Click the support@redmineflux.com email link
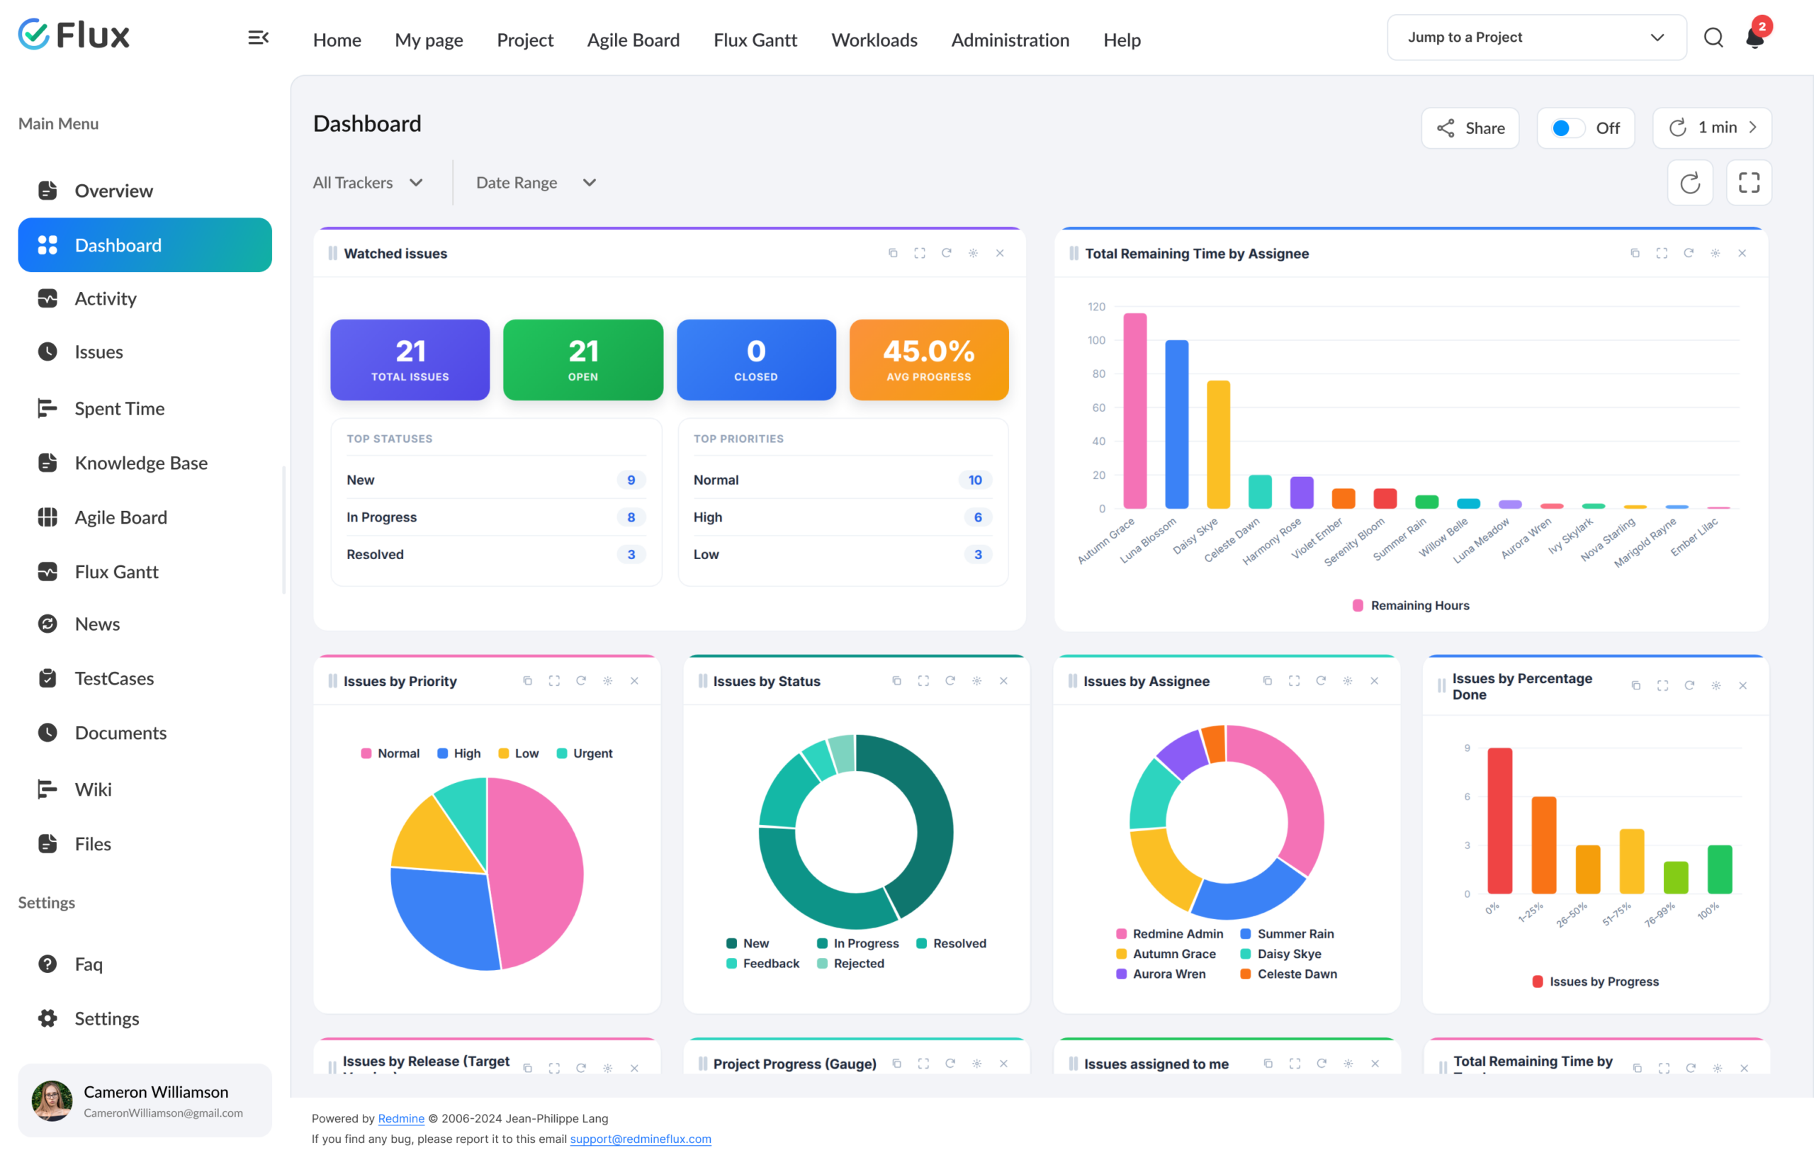Image resolution: width=1814 pixels, height=1160 pixels. pos(641,1139)
